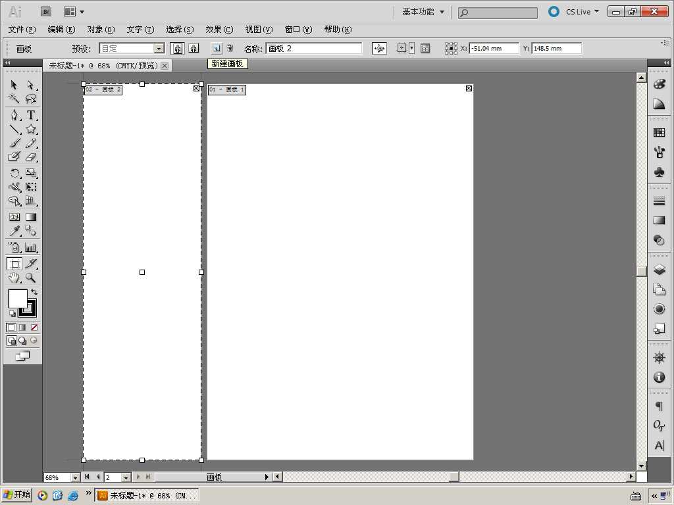Select the Selection tool (black arrow)

[x=14, y=85]
